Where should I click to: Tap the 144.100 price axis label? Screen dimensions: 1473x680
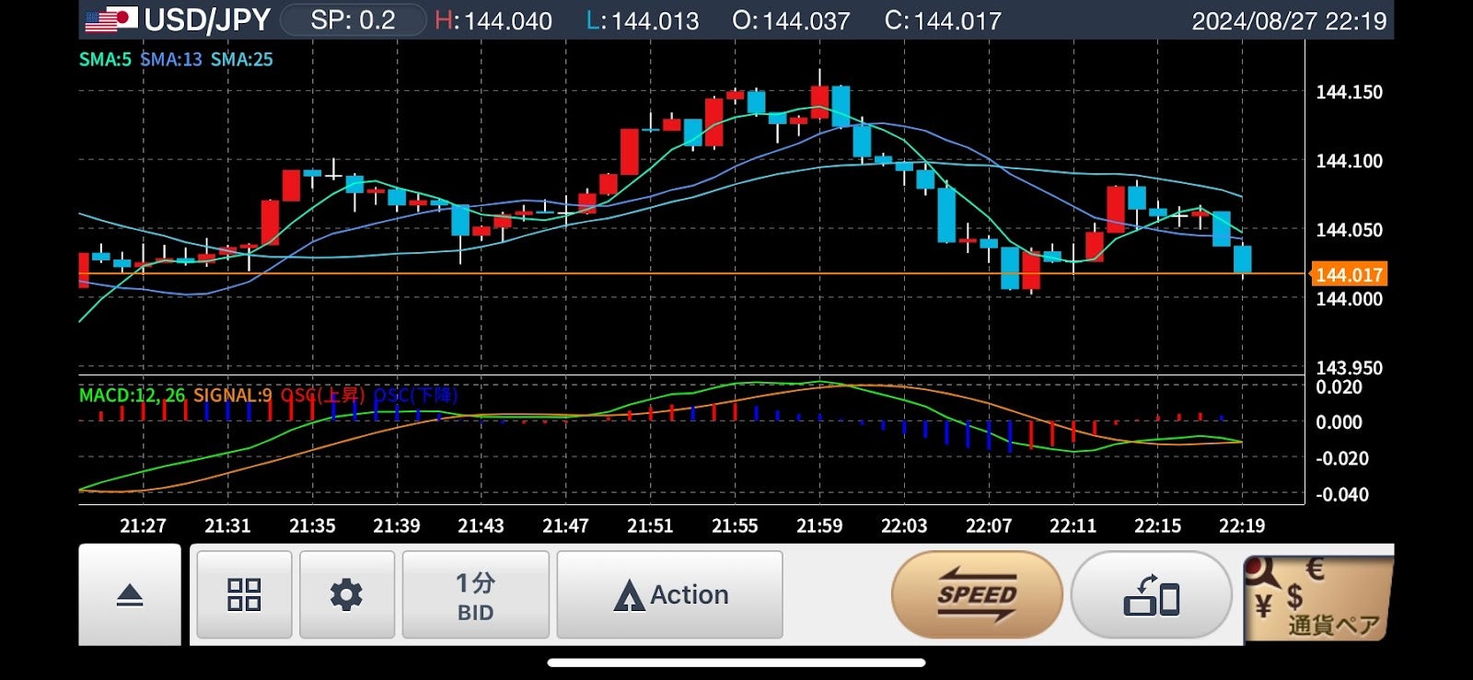click(1348, 161)
